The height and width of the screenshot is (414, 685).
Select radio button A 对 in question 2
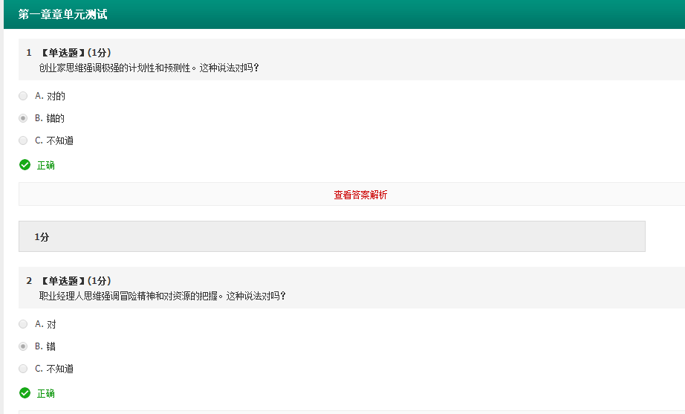[x=23, y=324]
